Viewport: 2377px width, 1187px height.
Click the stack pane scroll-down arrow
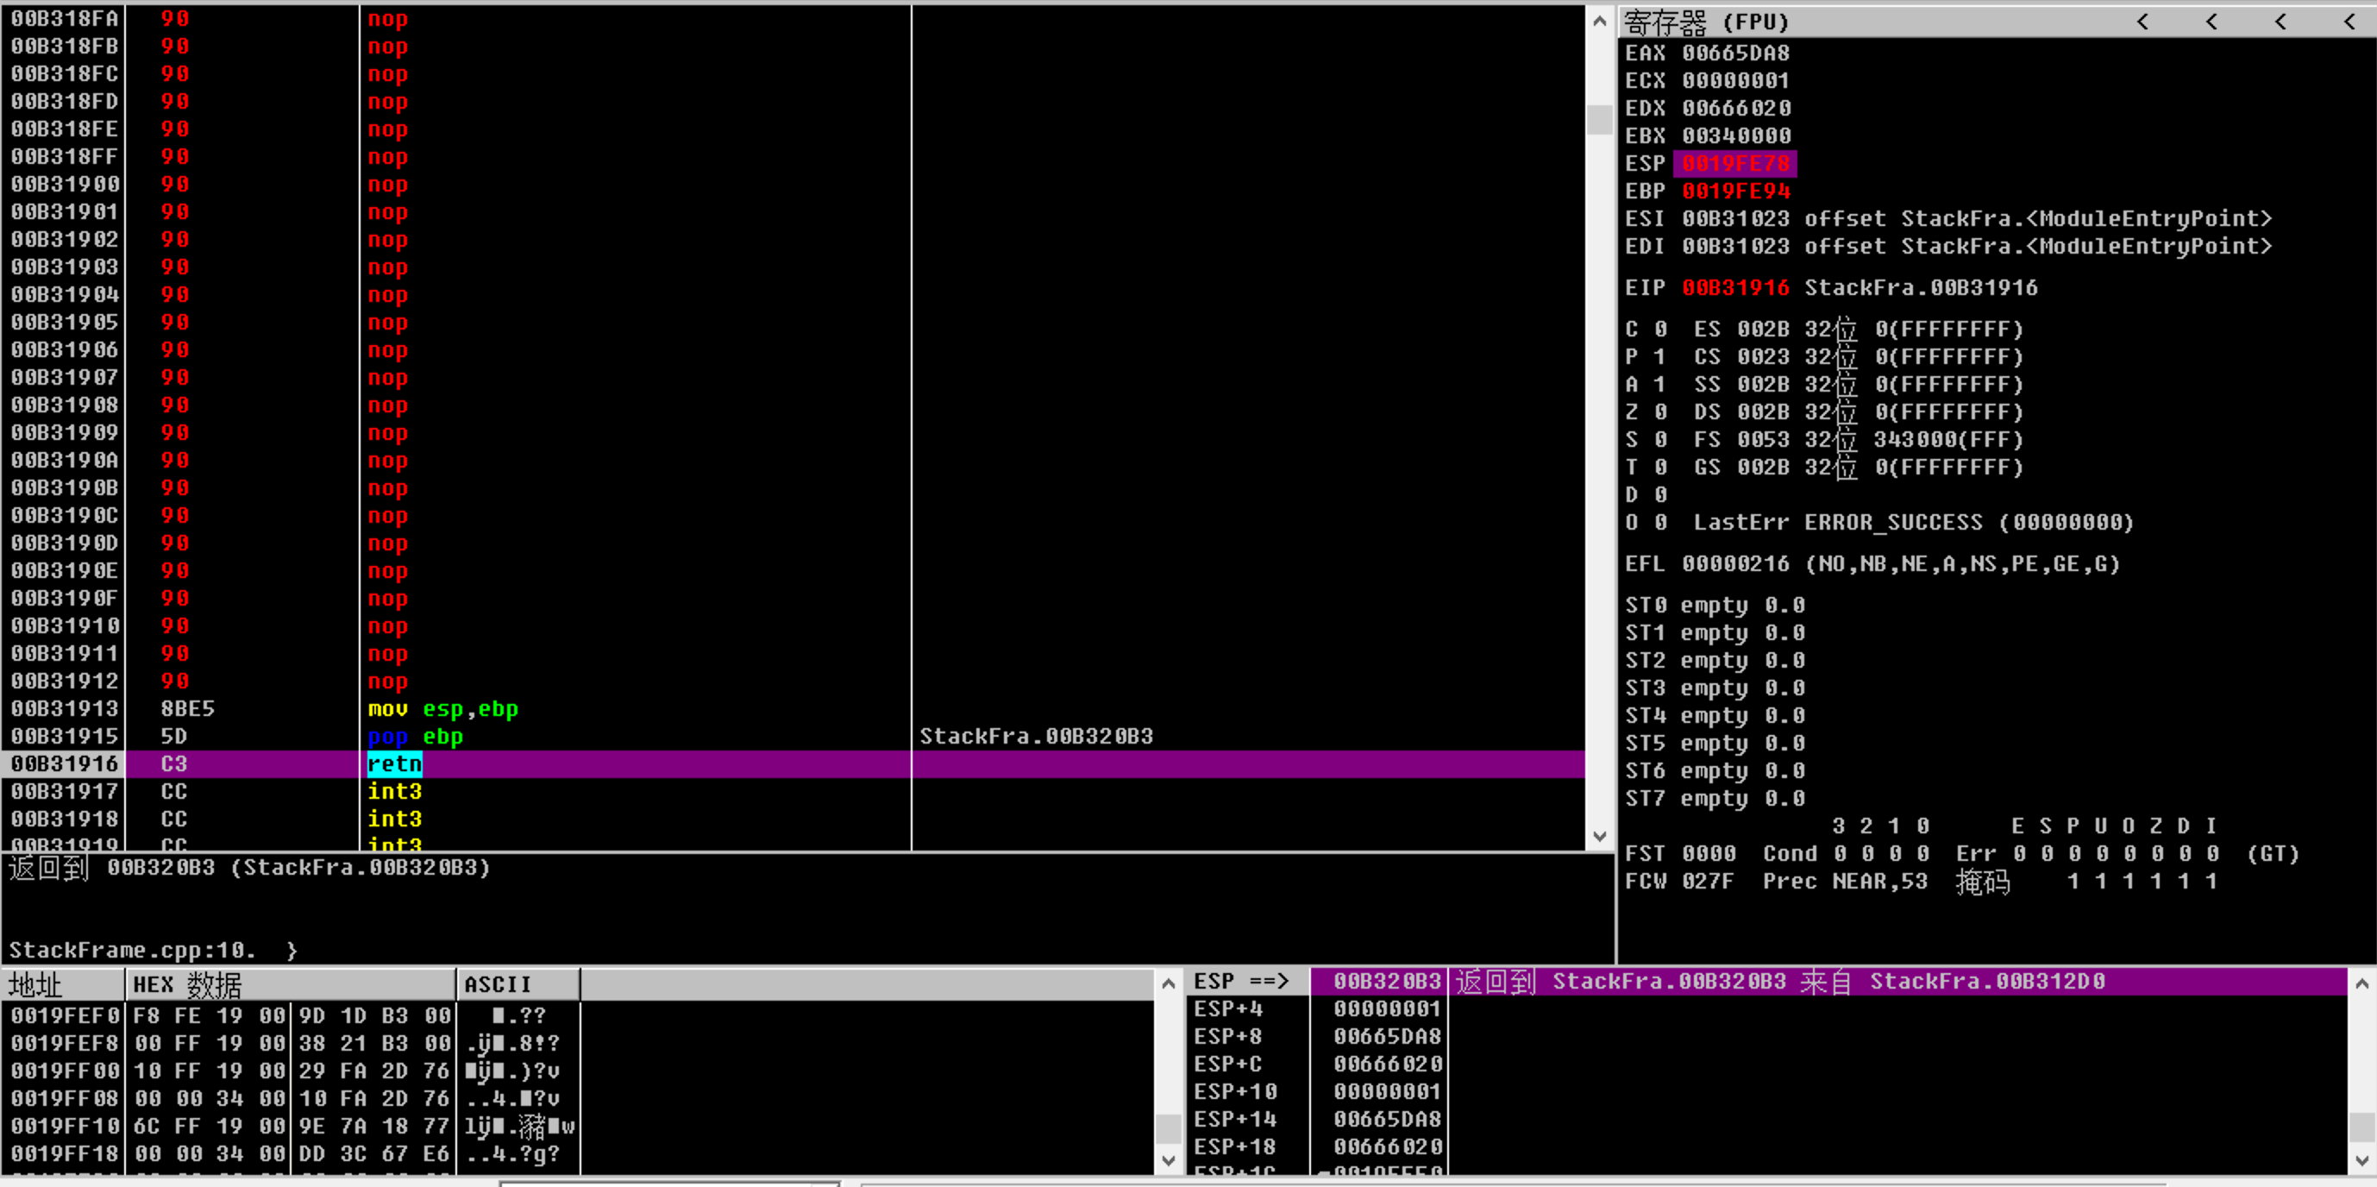[2361, 1160]
